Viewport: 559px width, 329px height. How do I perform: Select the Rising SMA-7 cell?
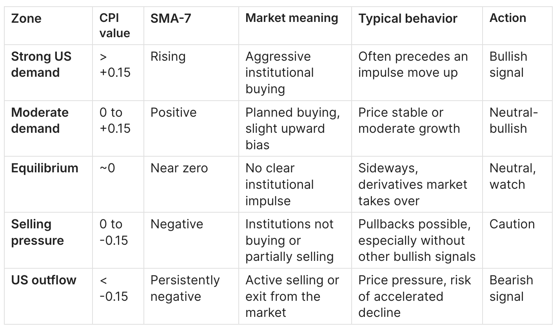click(x=168, y=56)
